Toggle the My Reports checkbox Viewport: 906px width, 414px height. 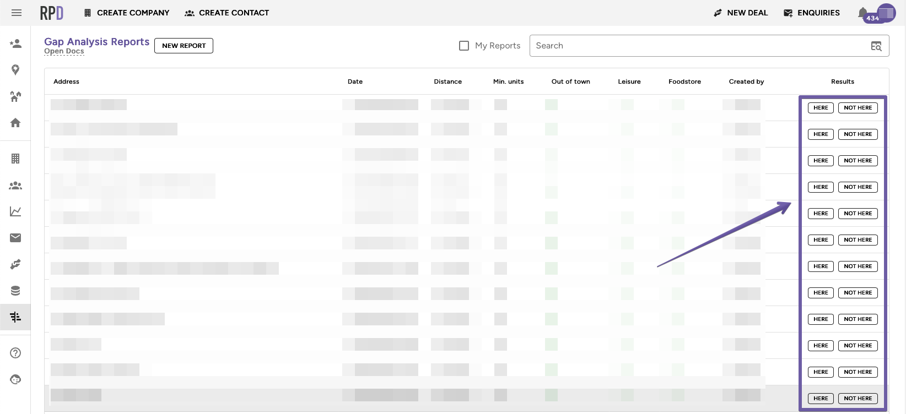(x=464, y=46)
